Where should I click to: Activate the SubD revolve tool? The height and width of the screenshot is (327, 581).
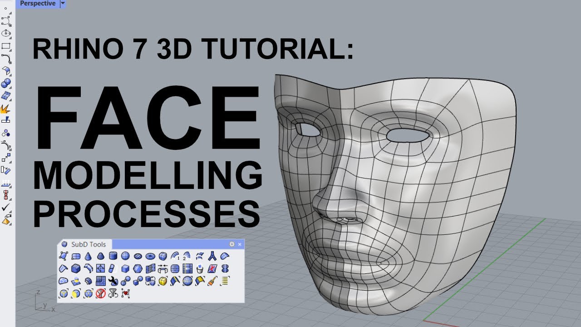225,256
